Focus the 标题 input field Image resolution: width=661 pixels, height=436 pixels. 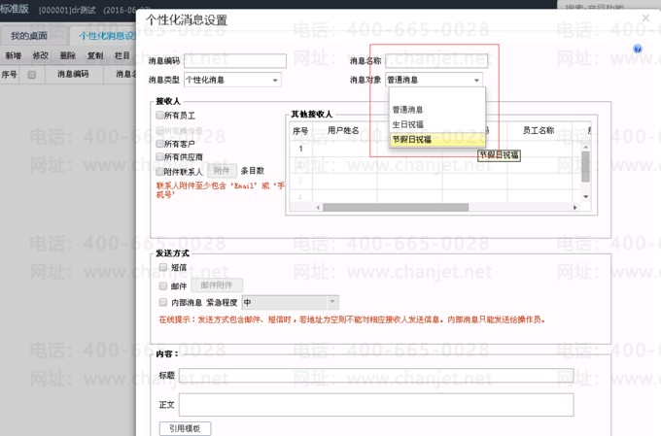tap(376, 376)
